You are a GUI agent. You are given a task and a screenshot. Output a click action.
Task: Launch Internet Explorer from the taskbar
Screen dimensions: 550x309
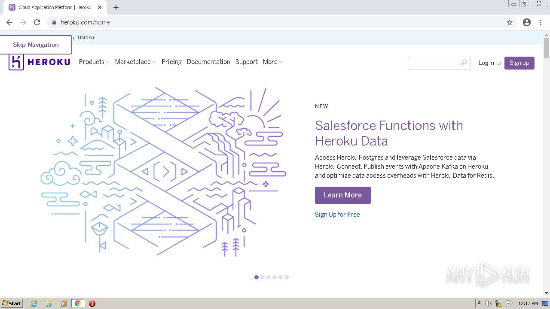[34, 303]
